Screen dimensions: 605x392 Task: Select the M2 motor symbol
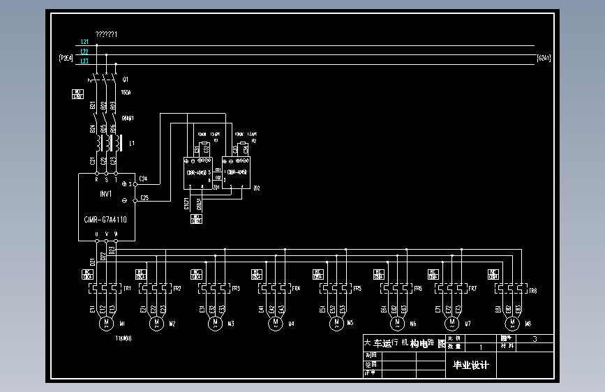(x=156, y=324)
